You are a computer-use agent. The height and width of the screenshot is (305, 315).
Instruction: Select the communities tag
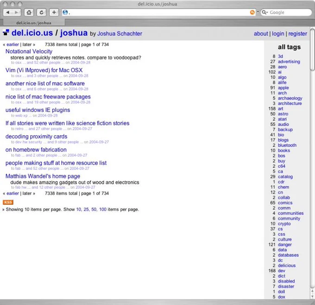[x=291, y=213]
